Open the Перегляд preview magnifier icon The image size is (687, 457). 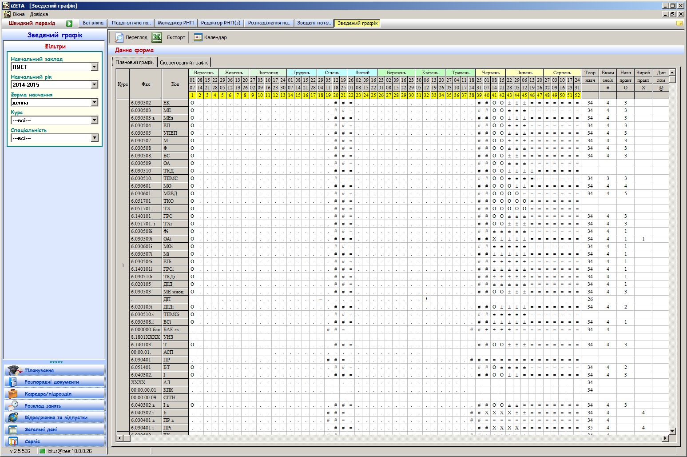pos(119,37)
